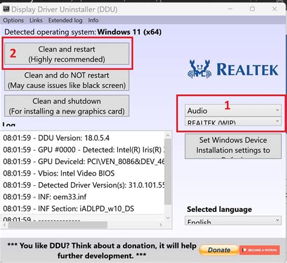The image size is (287, 263).
Task: Click log scroll down arrow
Action: [x=168, y=217]
